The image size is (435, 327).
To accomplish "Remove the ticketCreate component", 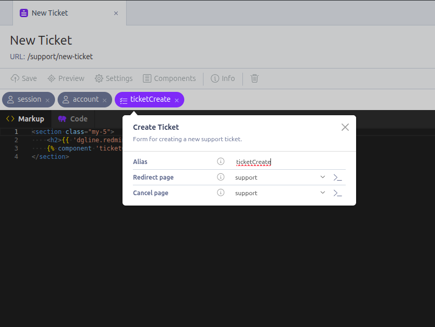I will point(176,100).
